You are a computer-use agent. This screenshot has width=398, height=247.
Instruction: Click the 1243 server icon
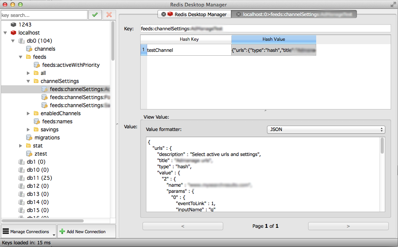click(x=13, y=25)
